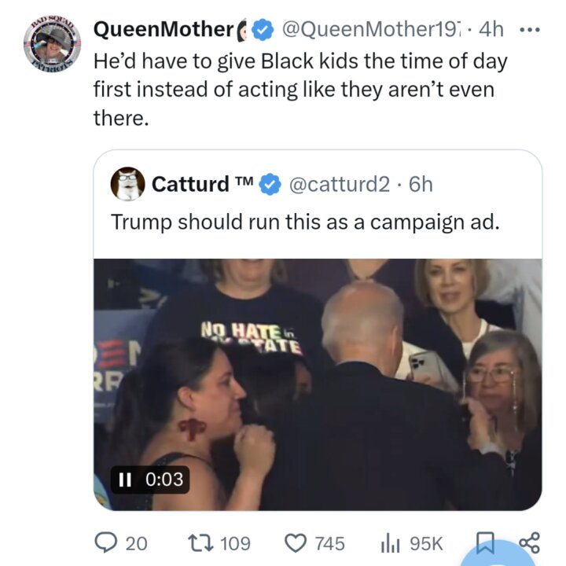Screen dimensions: 566x566
Task: Open the 4h timestamp of tweet
Action: coord(491,29)
